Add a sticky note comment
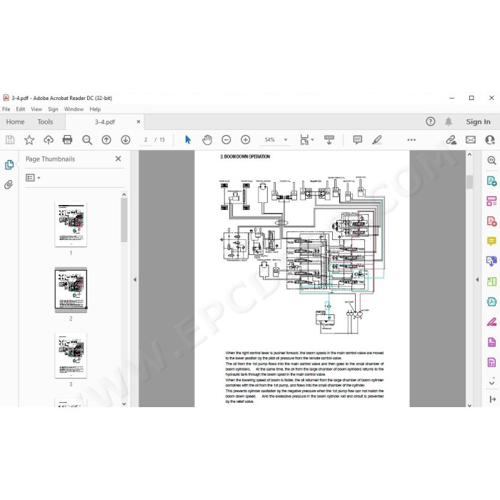Screen dimensions: 500x500 click(357, 140)
